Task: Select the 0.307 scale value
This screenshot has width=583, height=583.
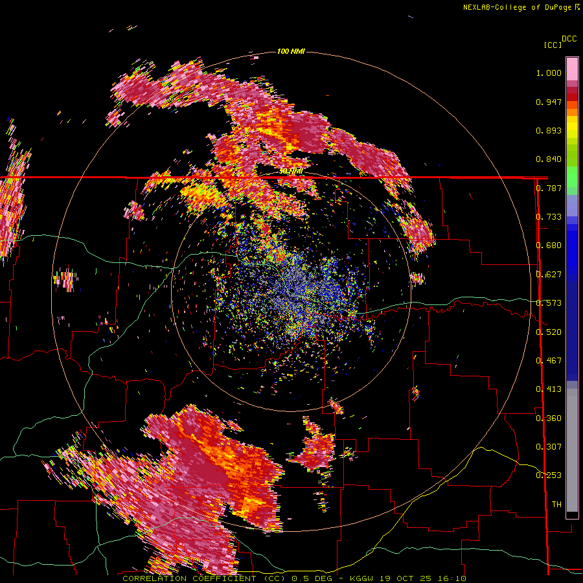Action: (549, 447)
